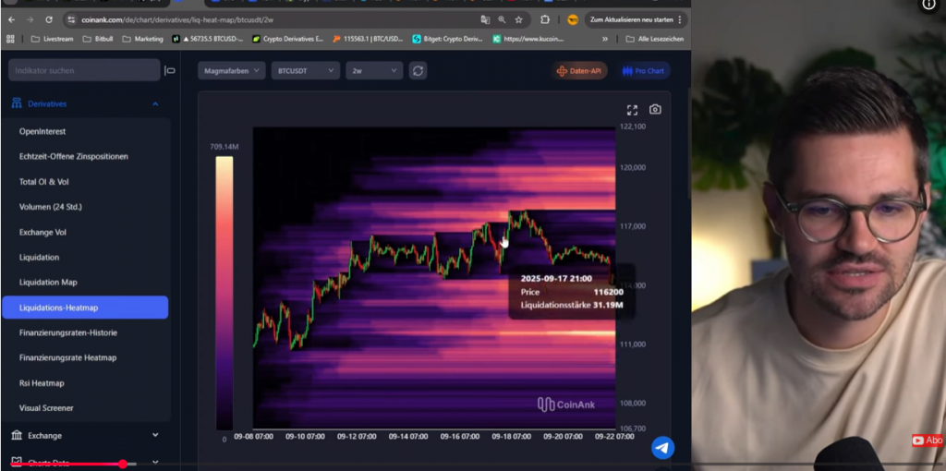Click the liquidation intensity color scale bar

(x=224, y=293)
